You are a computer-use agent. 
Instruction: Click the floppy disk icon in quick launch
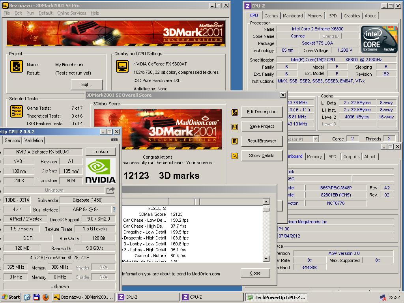[37, 297]
